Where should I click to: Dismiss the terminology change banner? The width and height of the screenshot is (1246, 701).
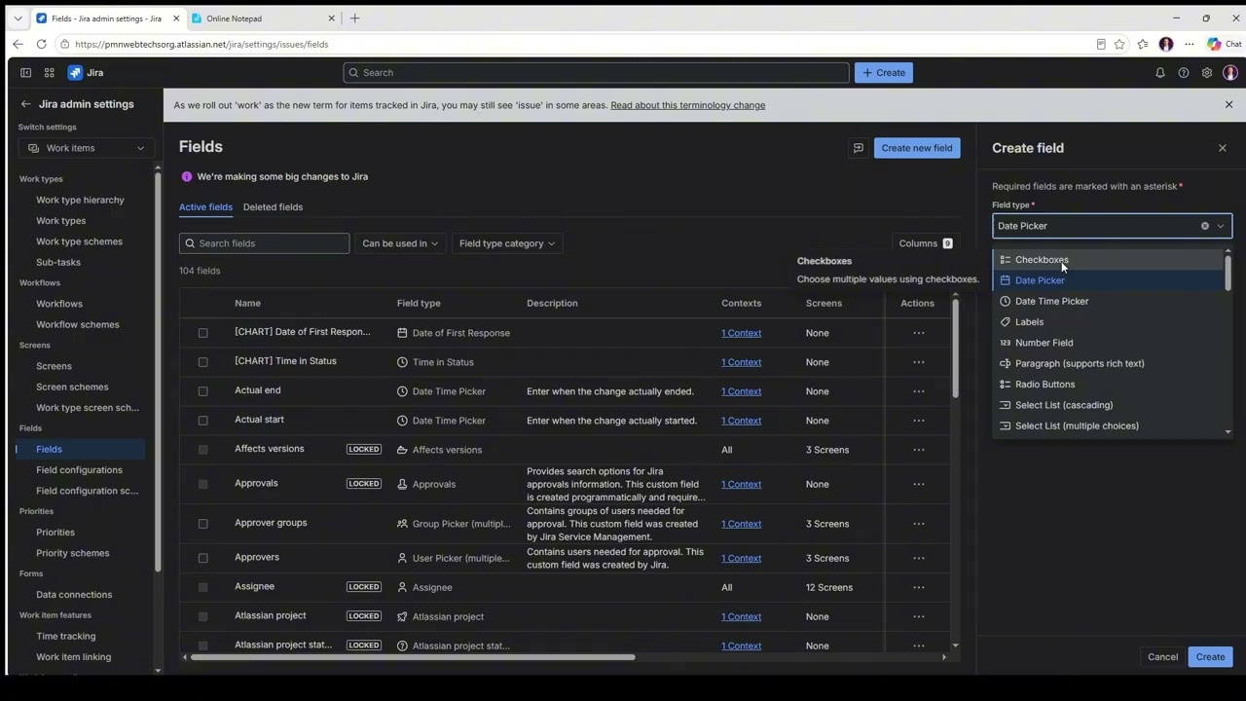pyautogui.click(x=1228, y=105)
